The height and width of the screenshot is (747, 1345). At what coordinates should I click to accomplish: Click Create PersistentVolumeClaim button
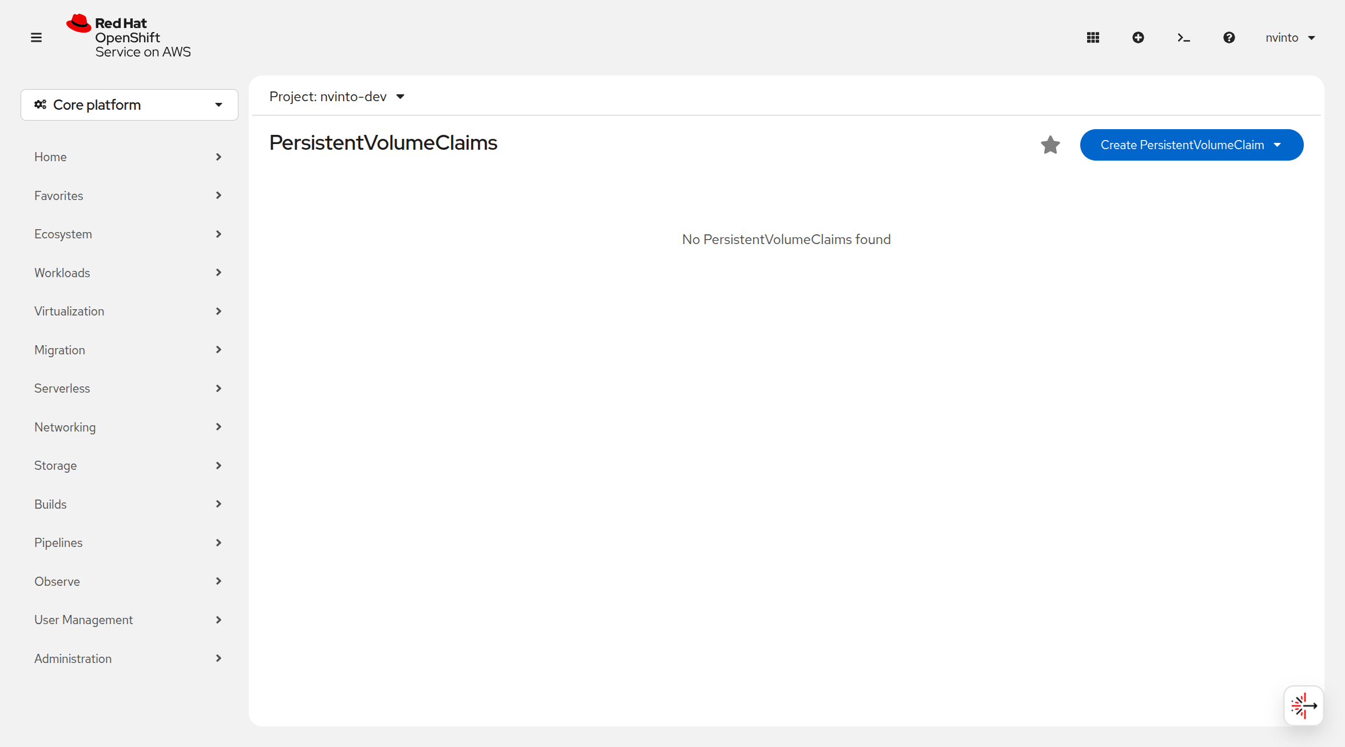coord(1192,145)
